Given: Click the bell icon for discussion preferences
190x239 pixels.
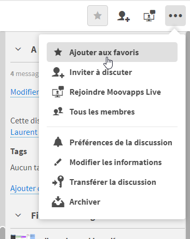Looking at the screenshot, I should [58, 142].
